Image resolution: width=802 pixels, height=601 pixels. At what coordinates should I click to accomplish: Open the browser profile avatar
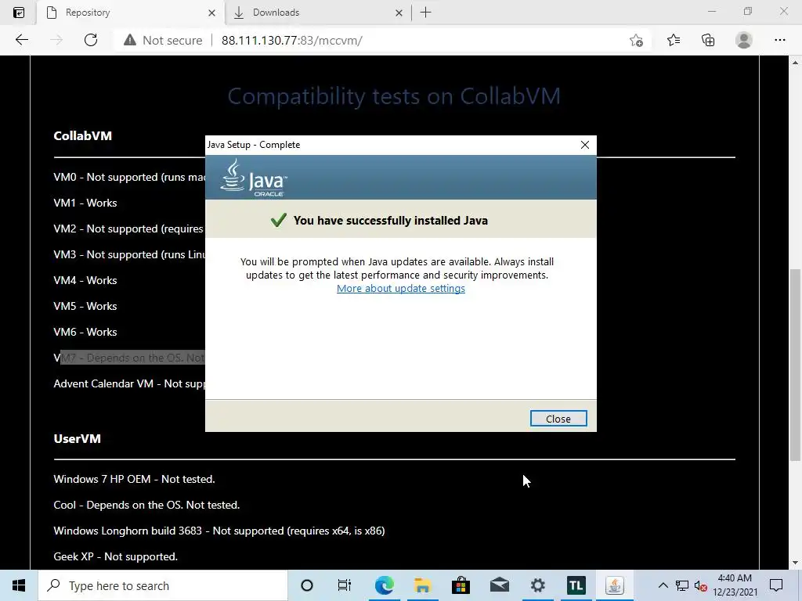pyautogui.click(x=744, y=40)
